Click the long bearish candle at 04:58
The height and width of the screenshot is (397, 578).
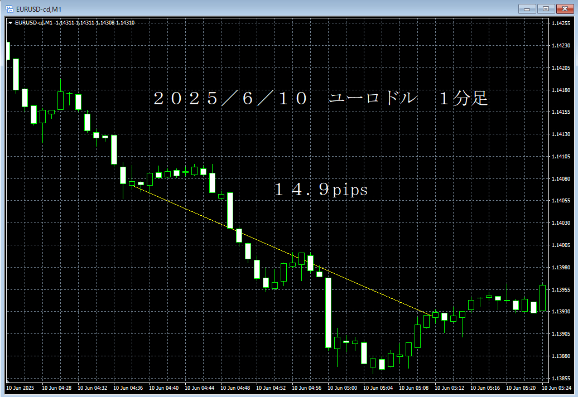(x=328, y=313)
